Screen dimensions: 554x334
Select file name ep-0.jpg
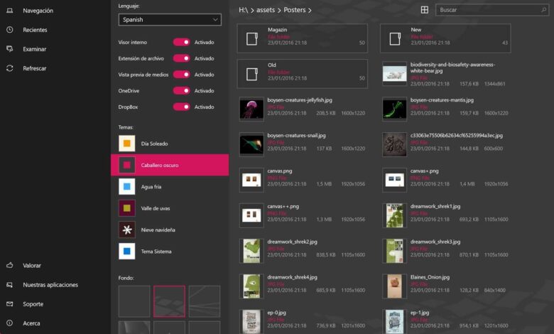tap(277, 313)
